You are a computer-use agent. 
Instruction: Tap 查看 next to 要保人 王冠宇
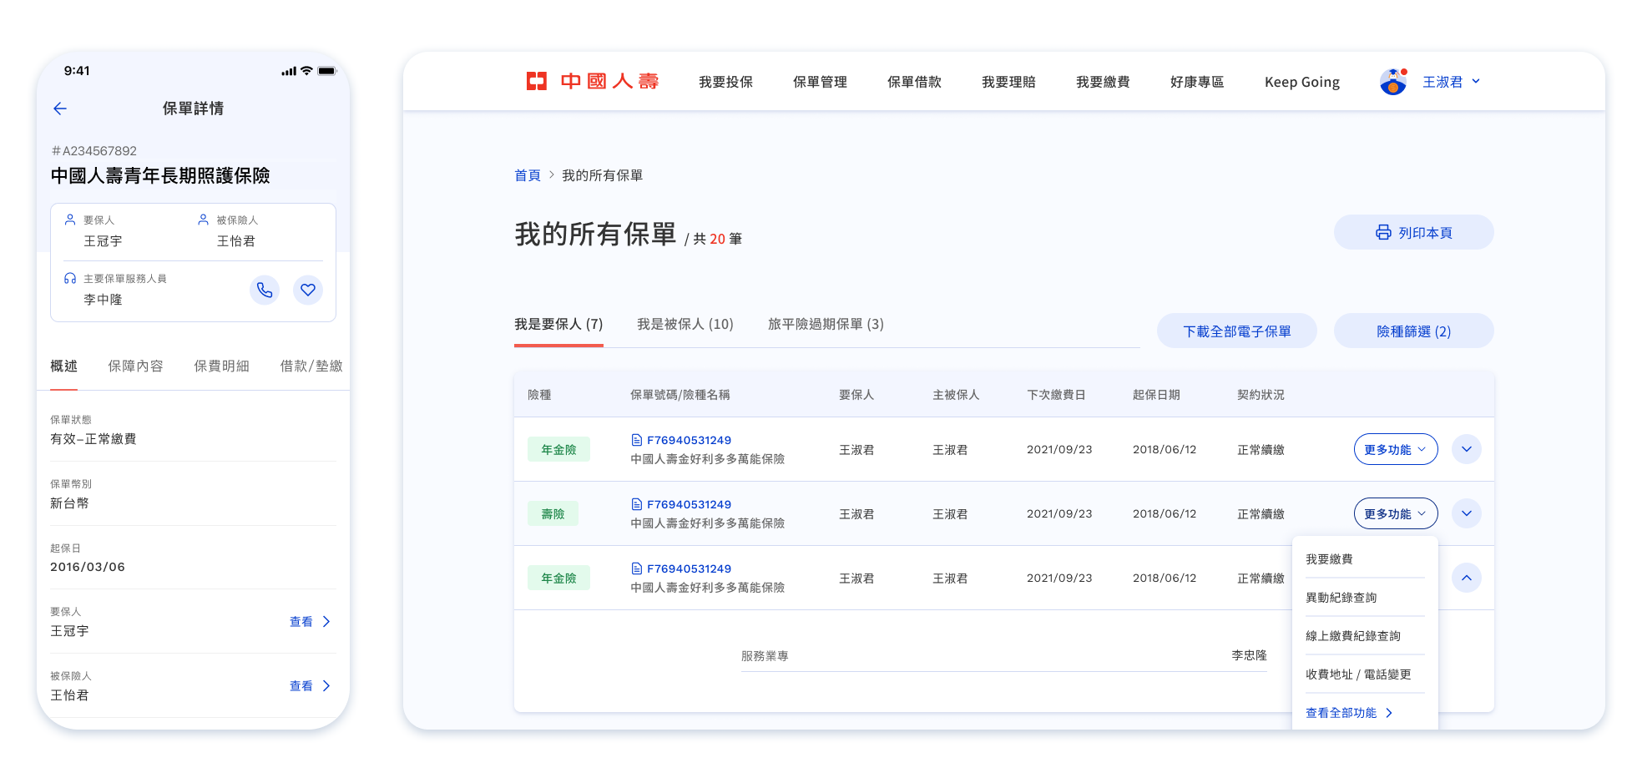pos(310,622)
